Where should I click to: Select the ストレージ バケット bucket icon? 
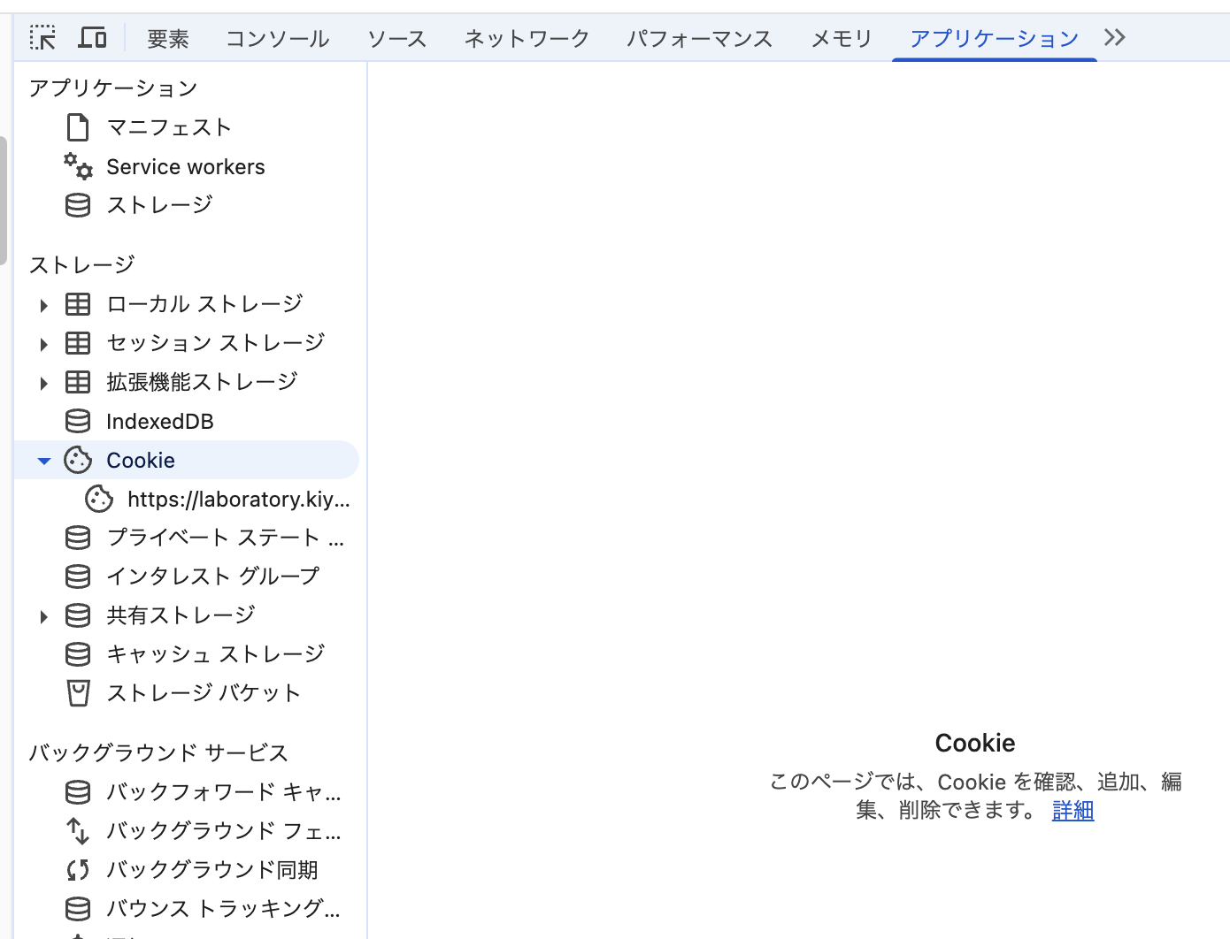[78, 693]
